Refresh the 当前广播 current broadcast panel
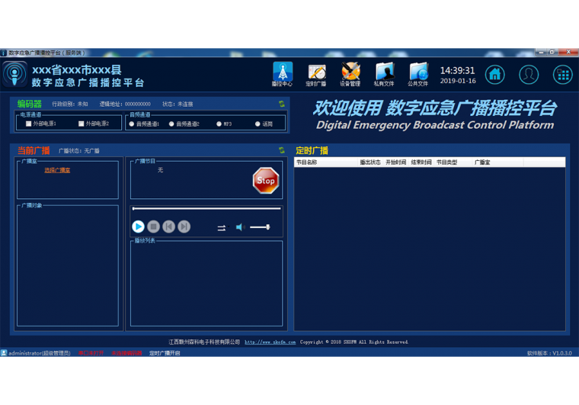Image resolution: width=579 pixels, height=405 pixels. (282, 150)
